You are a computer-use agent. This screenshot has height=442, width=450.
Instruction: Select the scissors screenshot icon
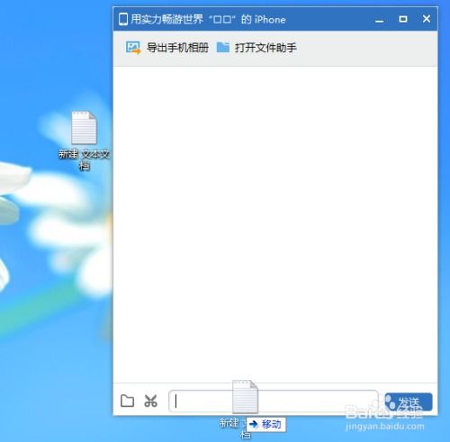pyautogui.click(x=150, y=401)
